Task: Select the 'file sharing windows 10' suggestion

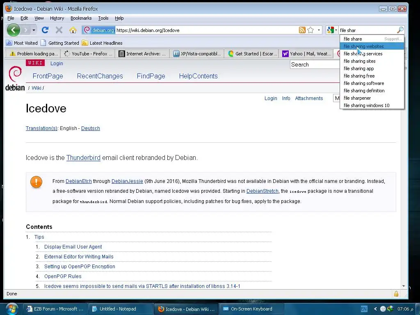Action: tap(372, 105)
